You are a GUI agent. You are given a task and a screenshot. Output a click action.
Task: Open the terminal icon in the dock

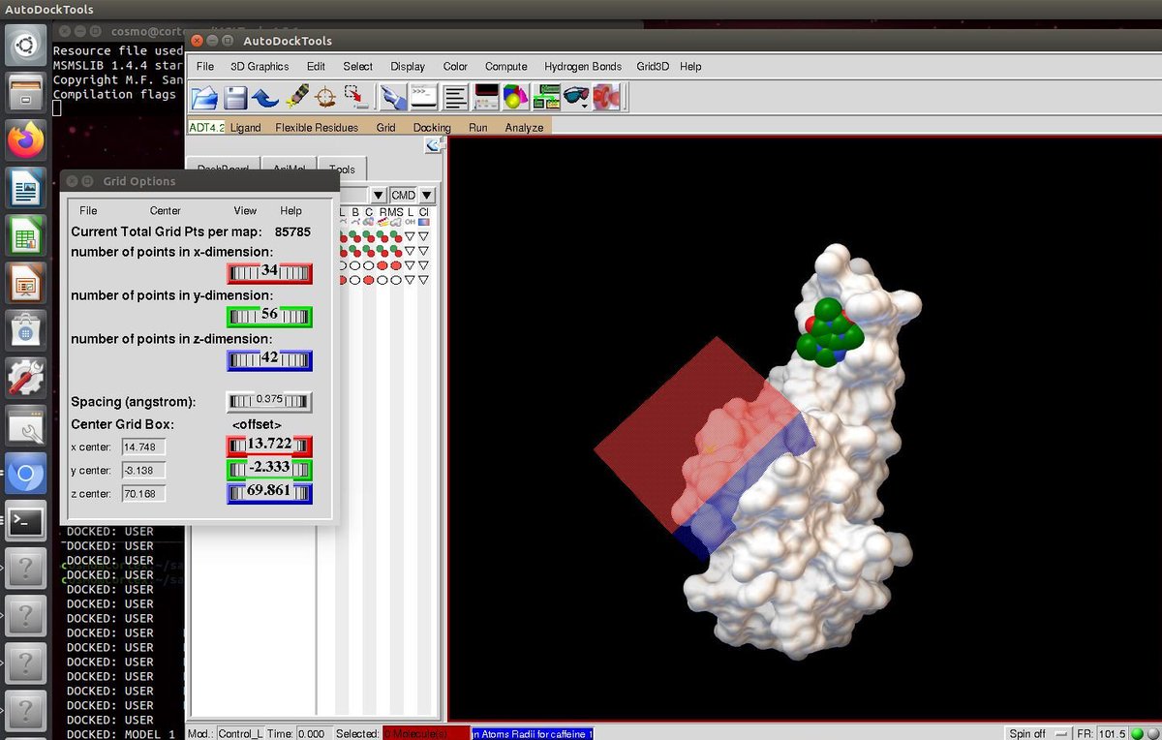point(26,522)
